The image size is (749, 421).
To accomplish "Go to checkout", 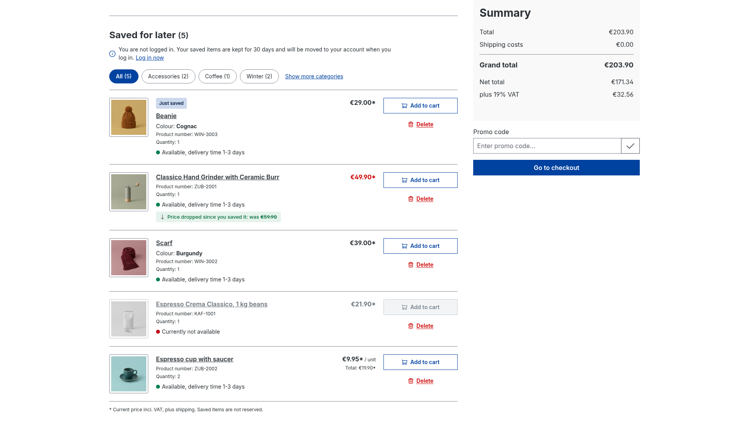I will point(556,168).
